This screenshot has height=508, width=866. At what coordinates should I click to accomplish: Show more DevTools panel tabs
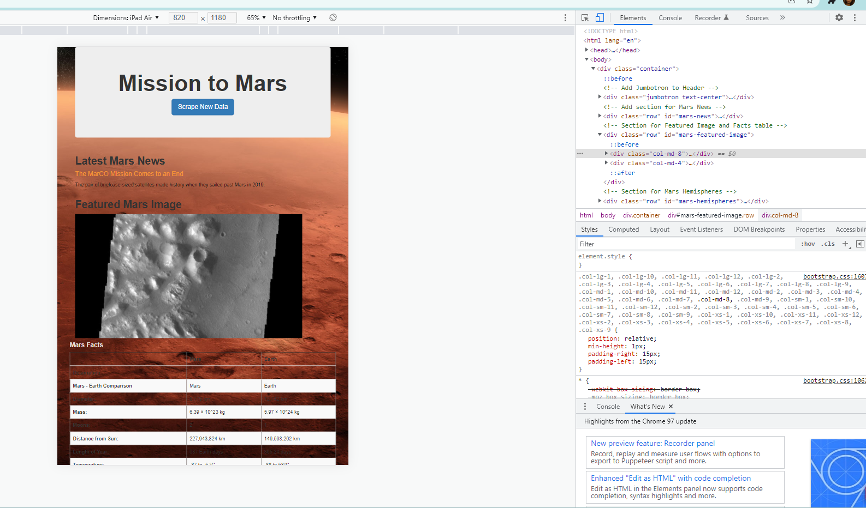pos(782,17)
